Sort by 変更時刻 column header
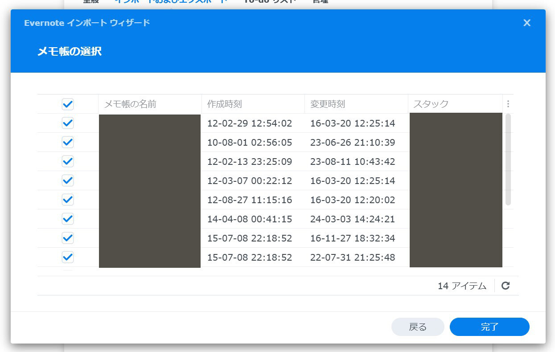This screenshot has height=352, width=555. (x=356, y=104)
